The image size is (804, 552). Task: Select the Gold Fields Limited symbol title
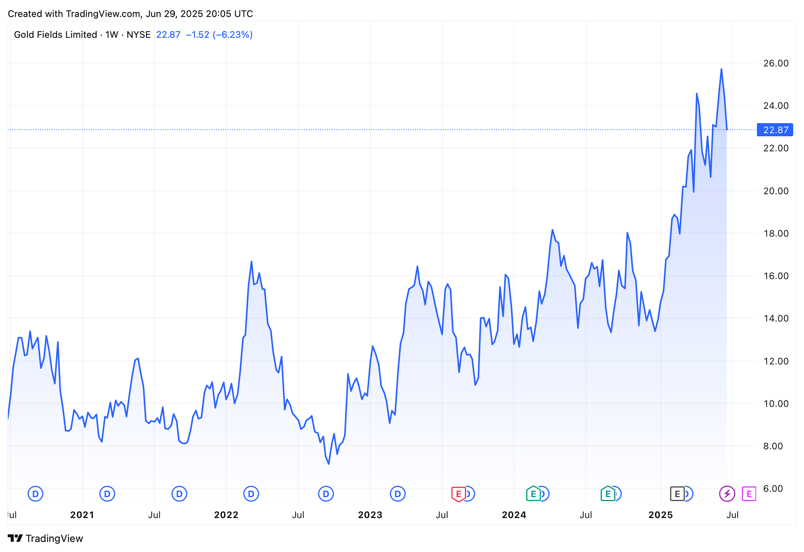(x=56, y=35)
